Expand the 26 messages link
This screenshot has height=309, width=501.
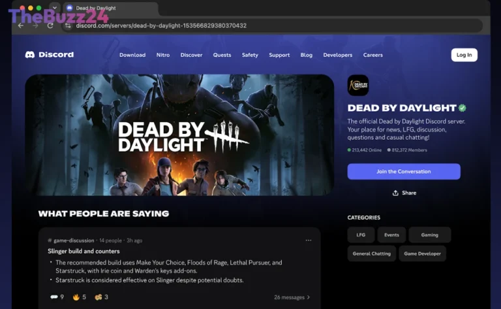click(x=292, y=297)
